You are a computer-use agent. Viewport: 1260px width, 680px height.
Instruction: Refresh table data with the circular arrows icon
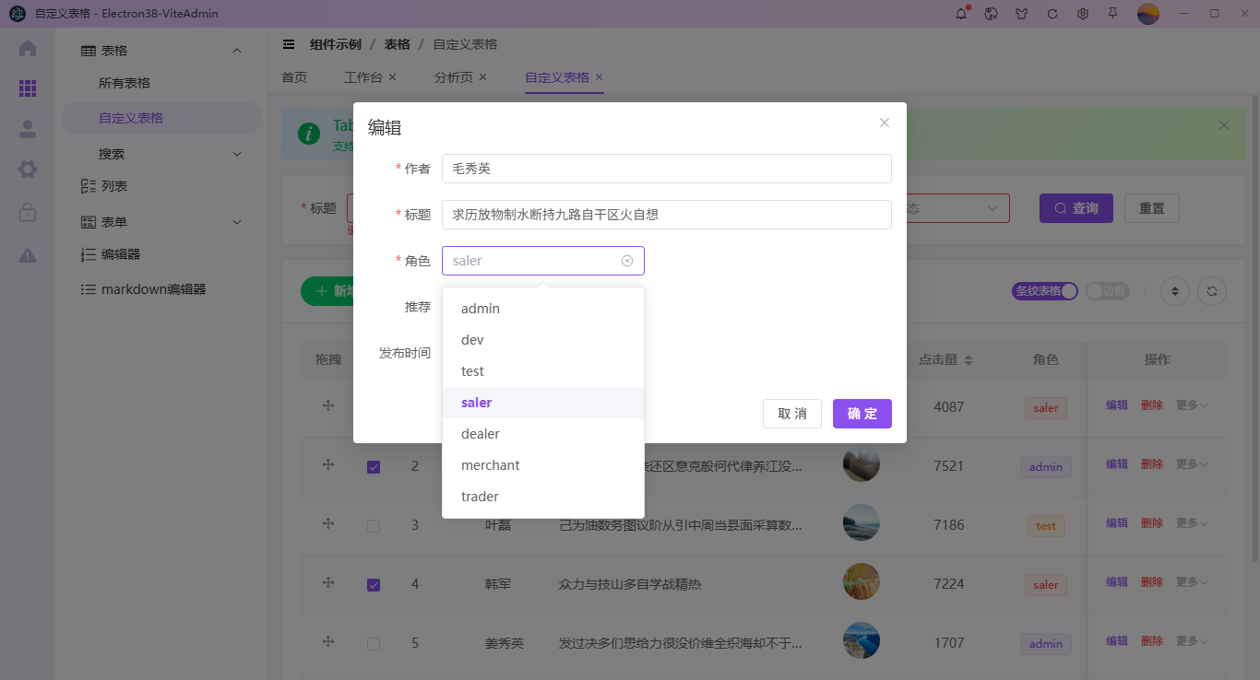[1211, 290]
